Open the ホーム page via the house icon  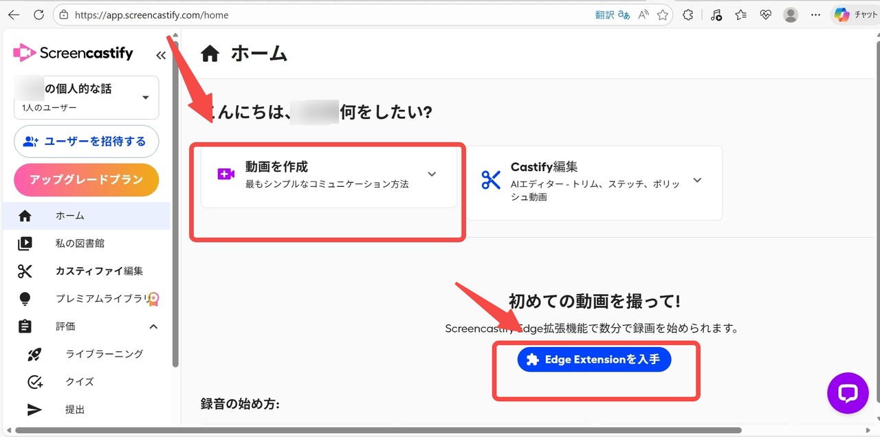click(x=25, y=215)
